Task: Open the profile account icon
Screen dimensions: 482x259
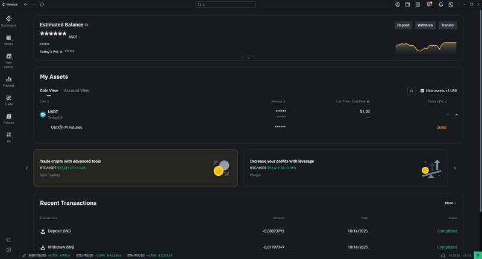Action: (398, 4)
